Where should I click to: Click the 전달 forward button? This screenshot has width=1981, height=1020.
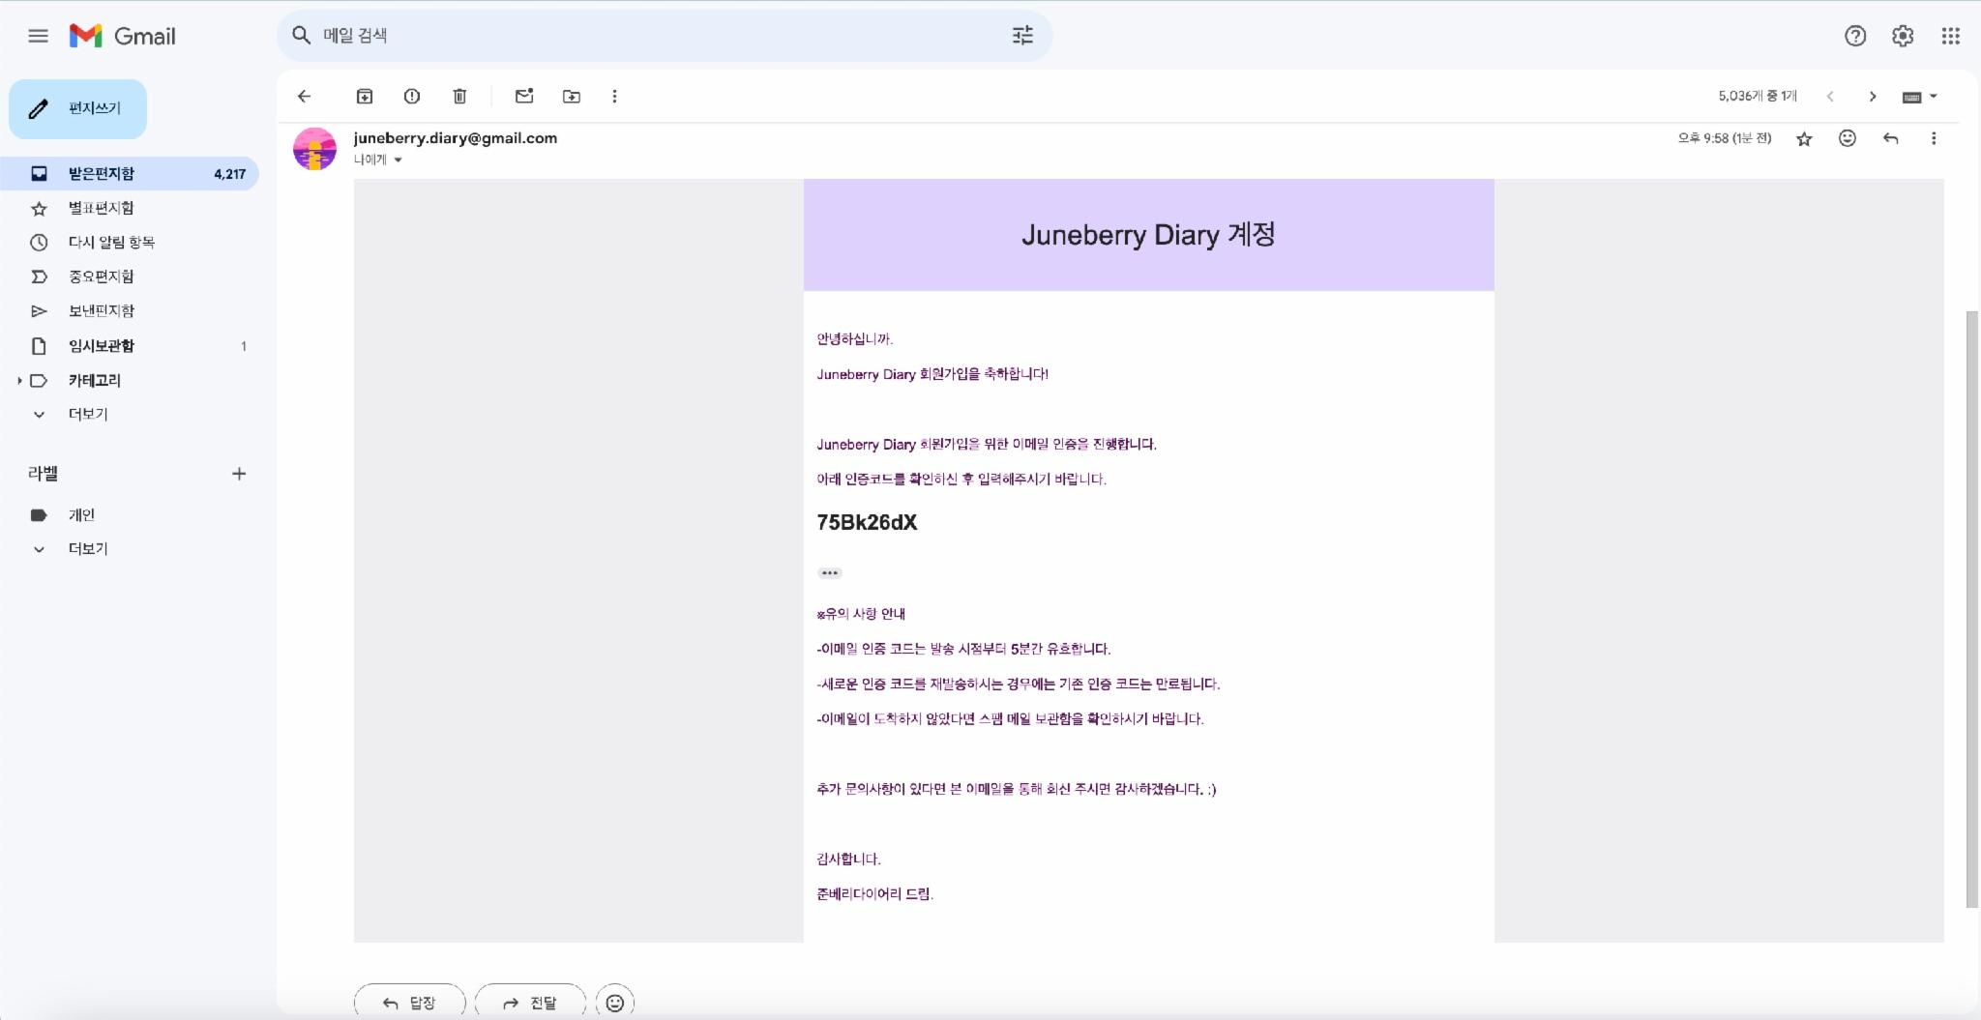pos(530,1003)
